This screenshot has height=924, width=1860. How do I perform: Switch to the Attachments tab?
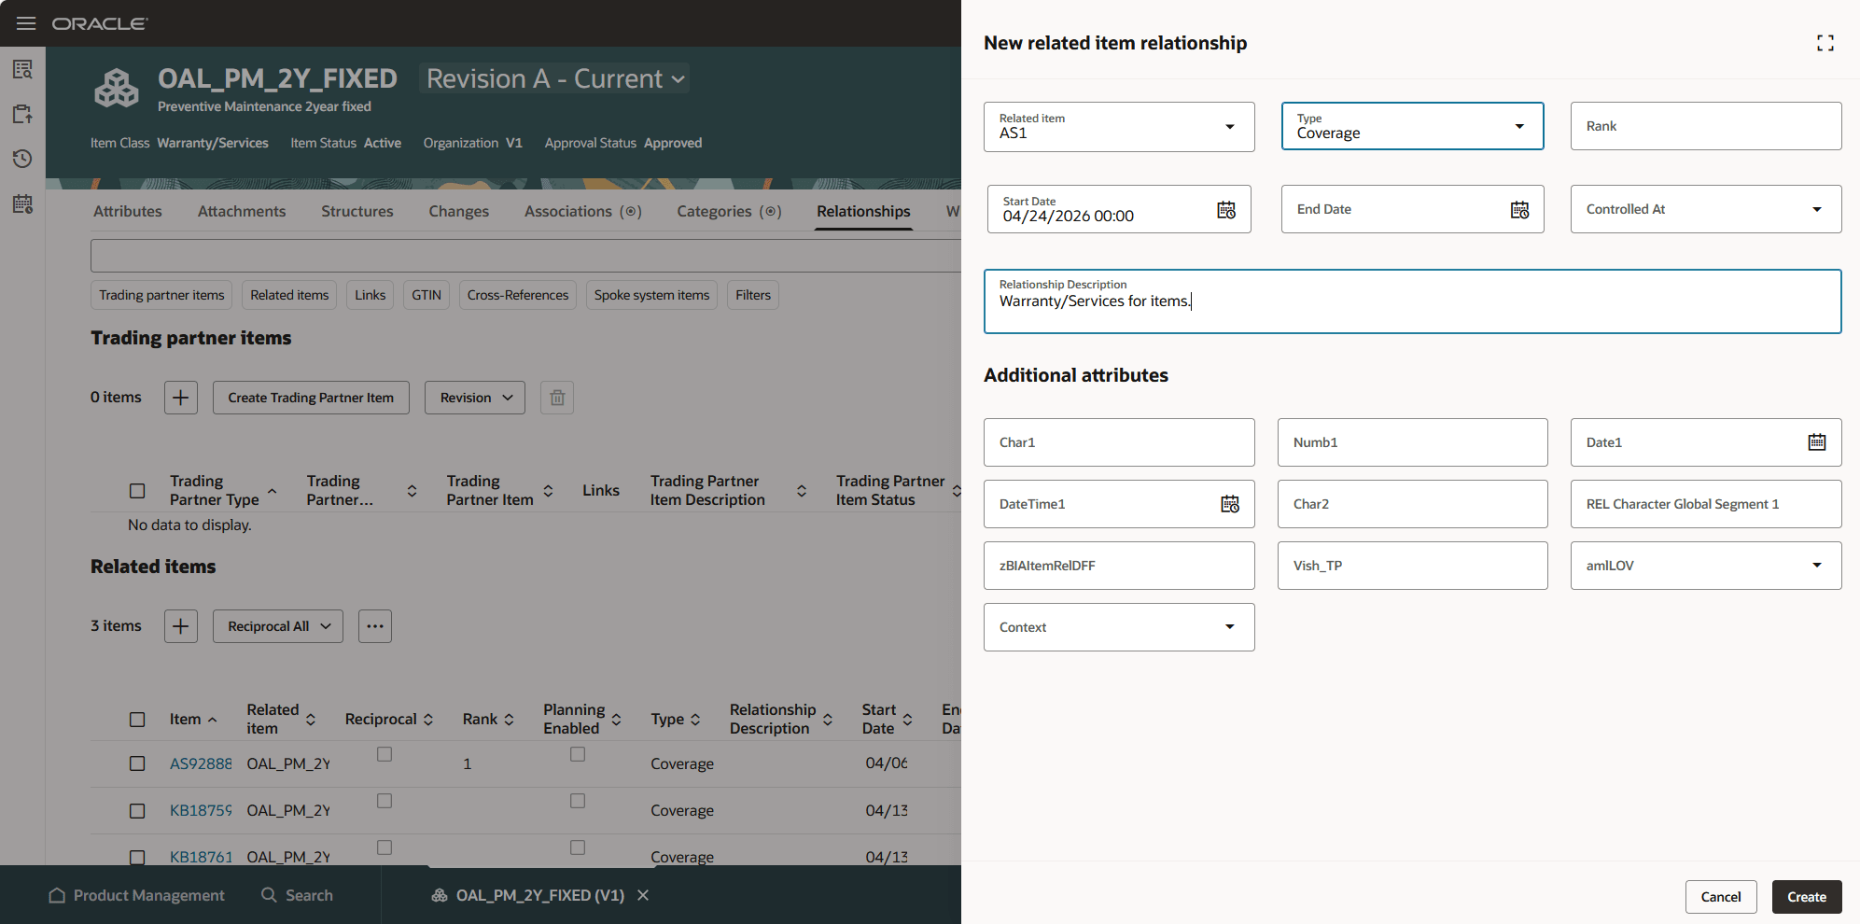[x=242, y=212]
